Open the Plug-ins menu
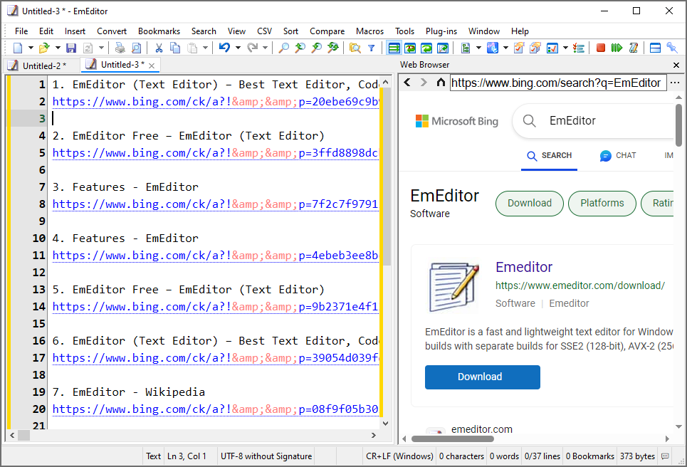Viewport: 687px width, 467px height. tap(441, 31)
